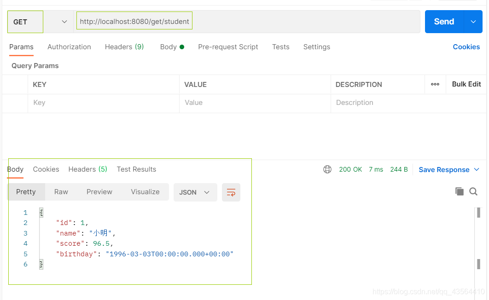Open the Authorization tab
The image size is (489, 300).
point(69,47)
